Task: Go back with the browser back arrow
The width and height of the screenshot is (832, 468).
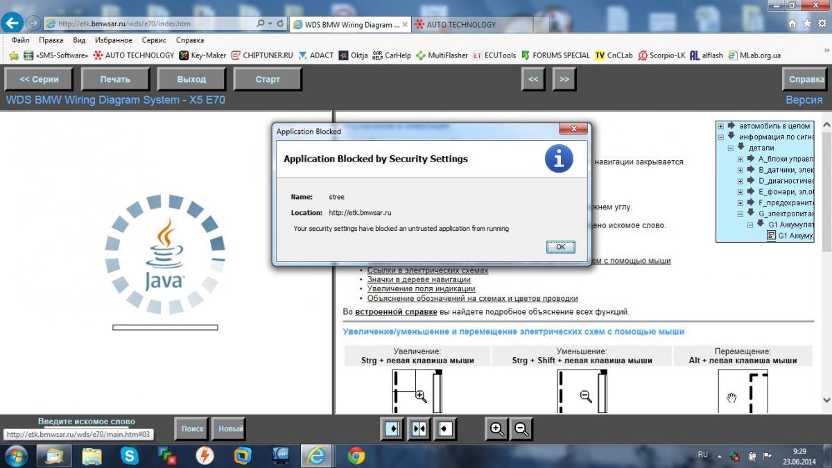Action: point(12,23)
